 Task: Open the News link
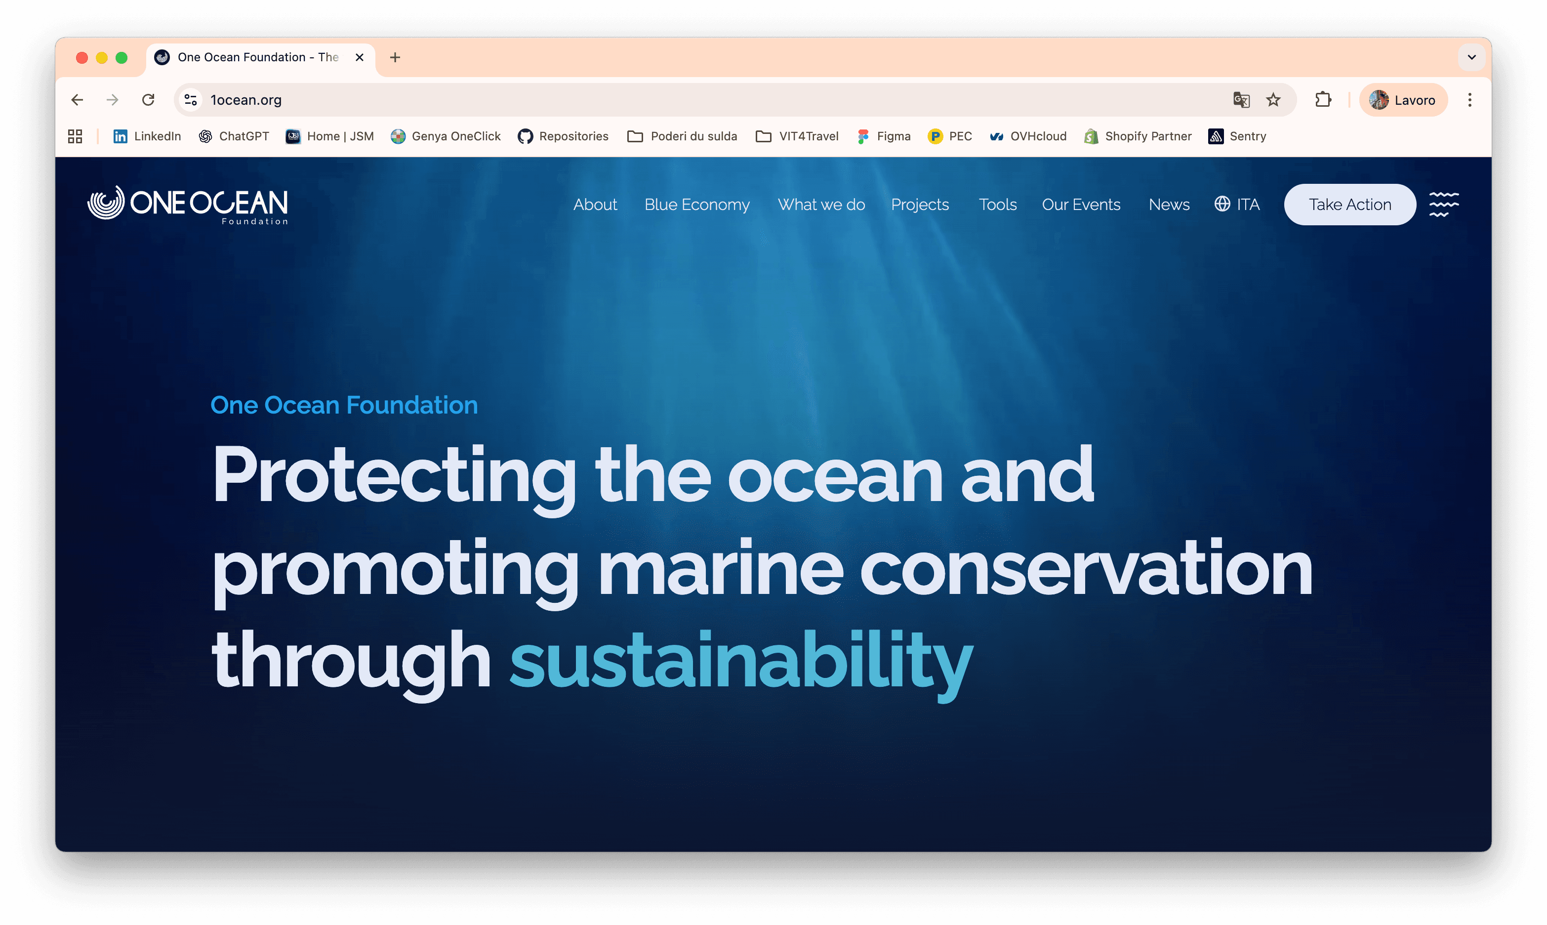1169,205
